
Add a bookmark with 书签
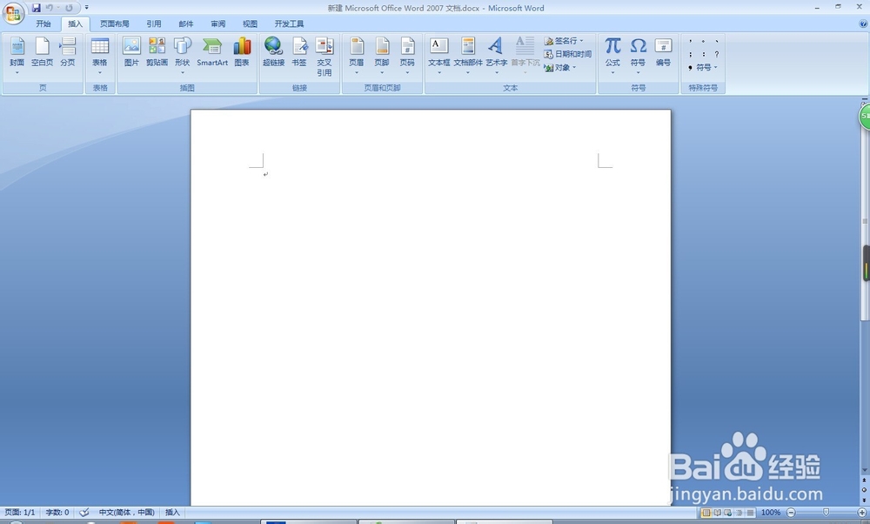tap(299, 52)
